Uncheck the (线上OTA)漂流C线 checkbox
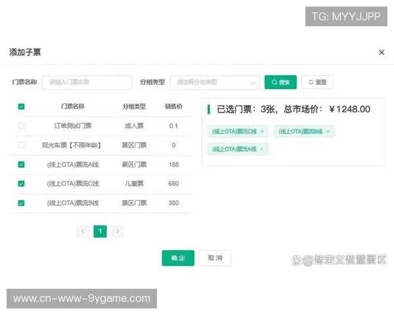The image size is (394, 315). coord(22,184)
